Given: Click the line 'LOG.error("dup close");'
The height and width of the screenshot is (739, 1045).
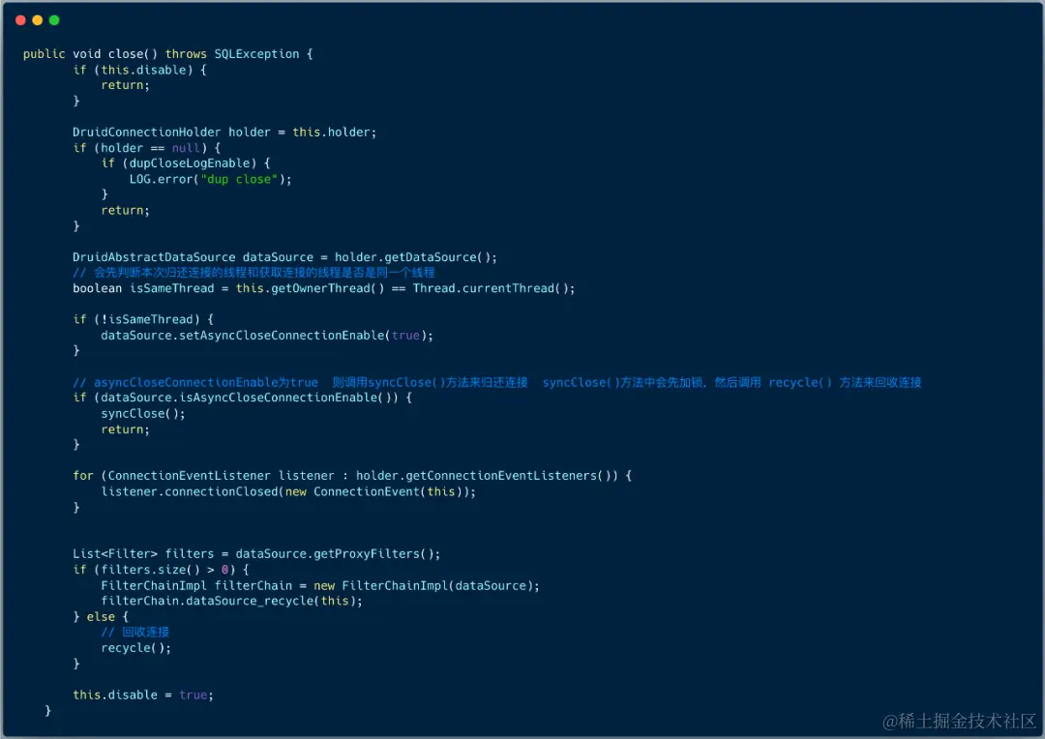Looking at the screenshot, I should pos(211,179).
